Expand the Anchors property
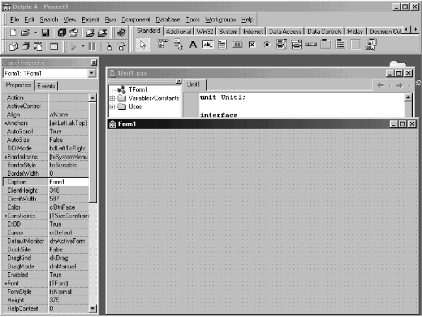The image size is (422, 317). 5,123
